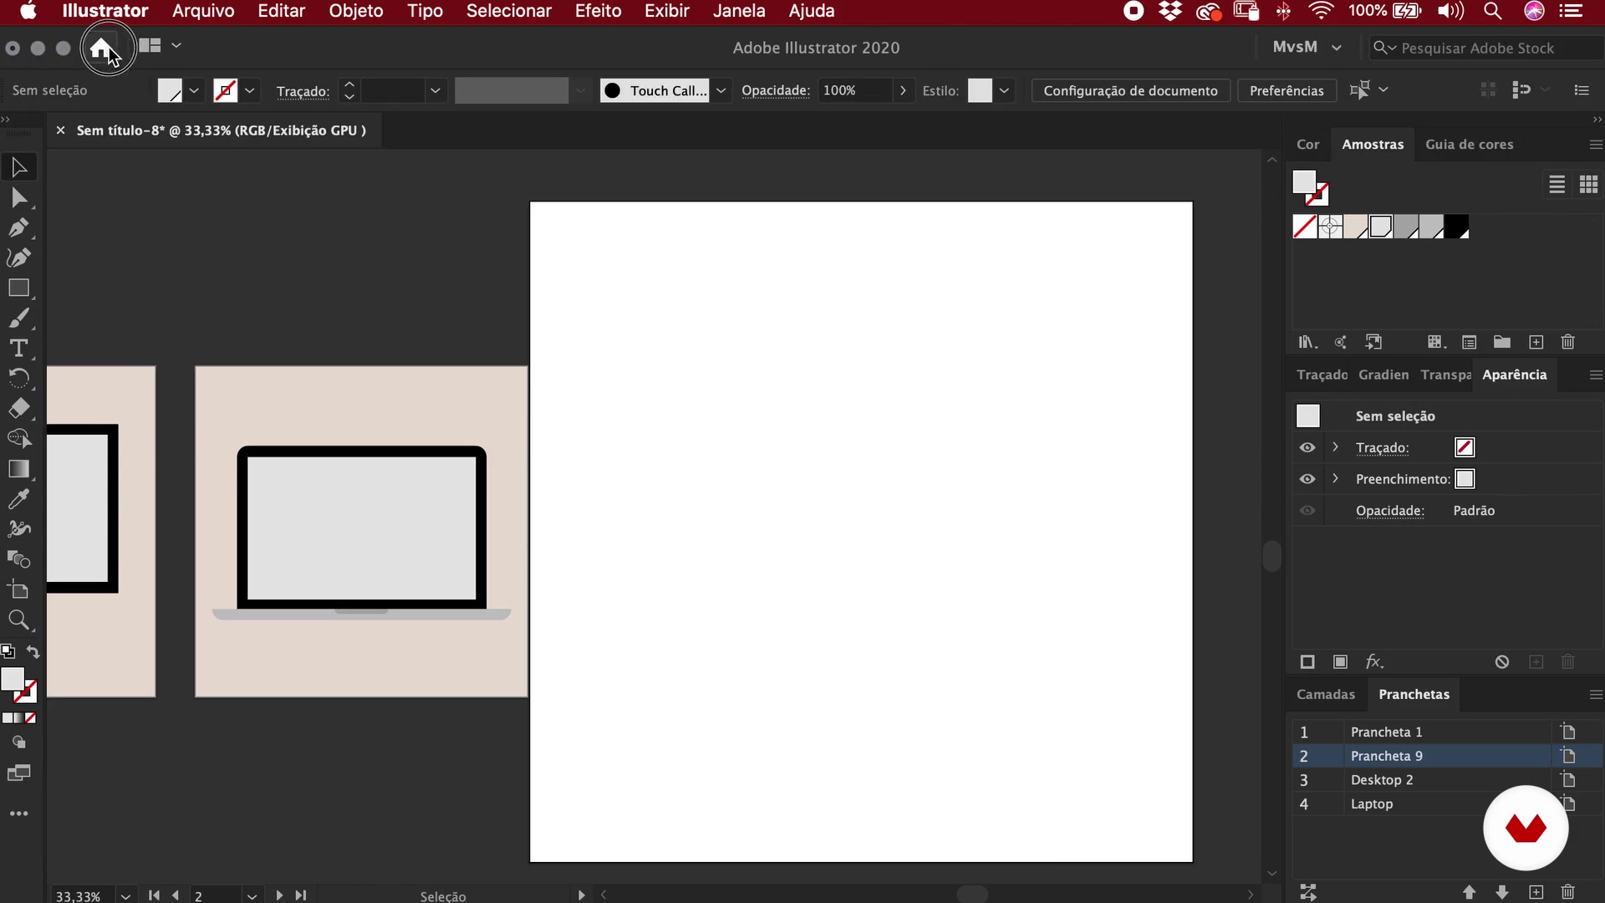The image size is (1605, 903).
Task: Open the Objeto menu
Action: coord(356,11)
